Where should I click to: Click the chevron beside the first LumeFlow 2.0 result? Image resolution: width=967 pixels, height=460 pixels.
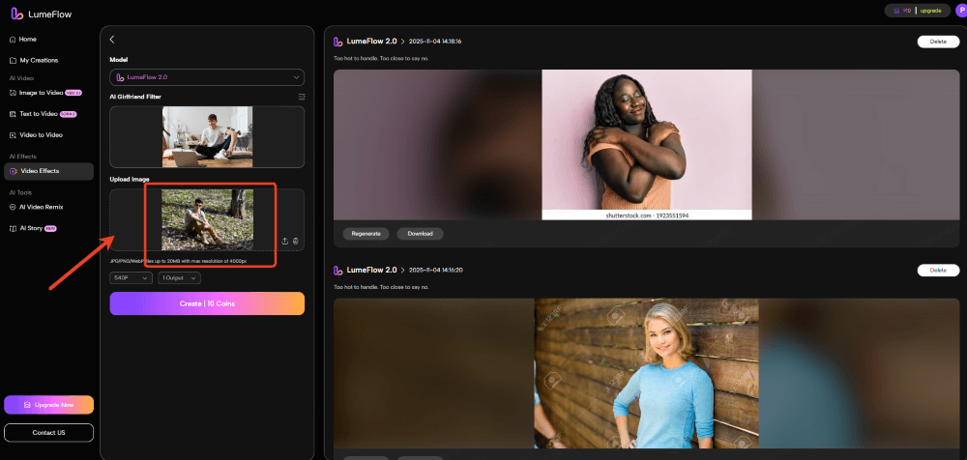coord(402,42)
